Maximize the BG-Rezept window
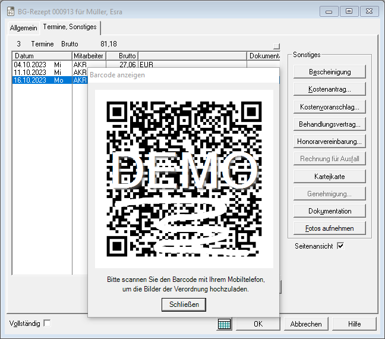The height and width of the screenshot is (339, 385). tap(349, 11)
